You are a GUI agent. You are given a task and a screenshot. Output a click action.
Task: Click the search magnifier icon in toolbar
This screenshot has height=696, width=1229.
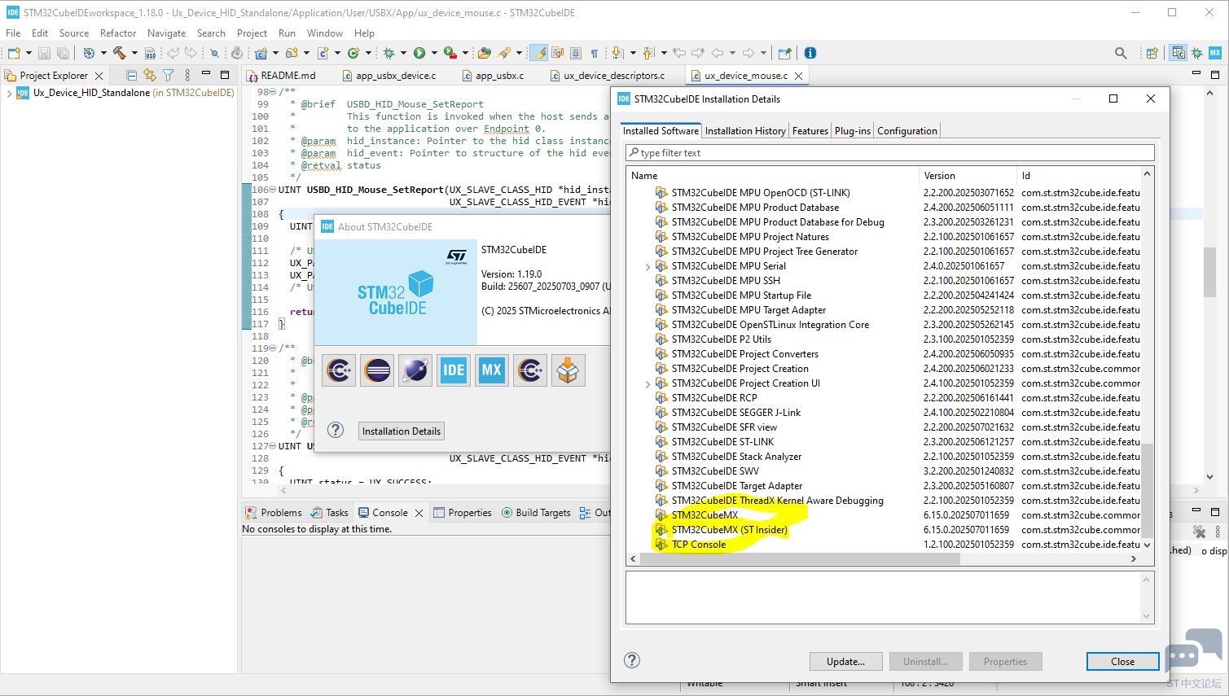click(1121, 53)
